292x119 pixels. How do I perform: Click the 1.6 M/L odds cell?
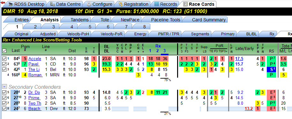click(x=284, y=59)
